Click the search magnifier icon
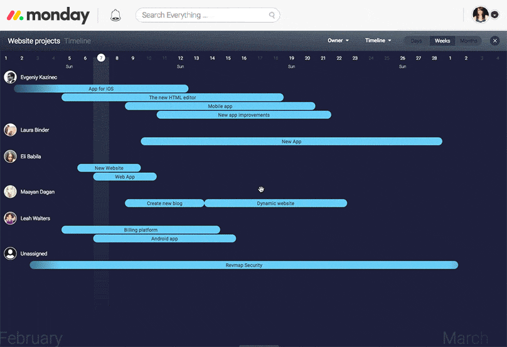 pos(272,15)
